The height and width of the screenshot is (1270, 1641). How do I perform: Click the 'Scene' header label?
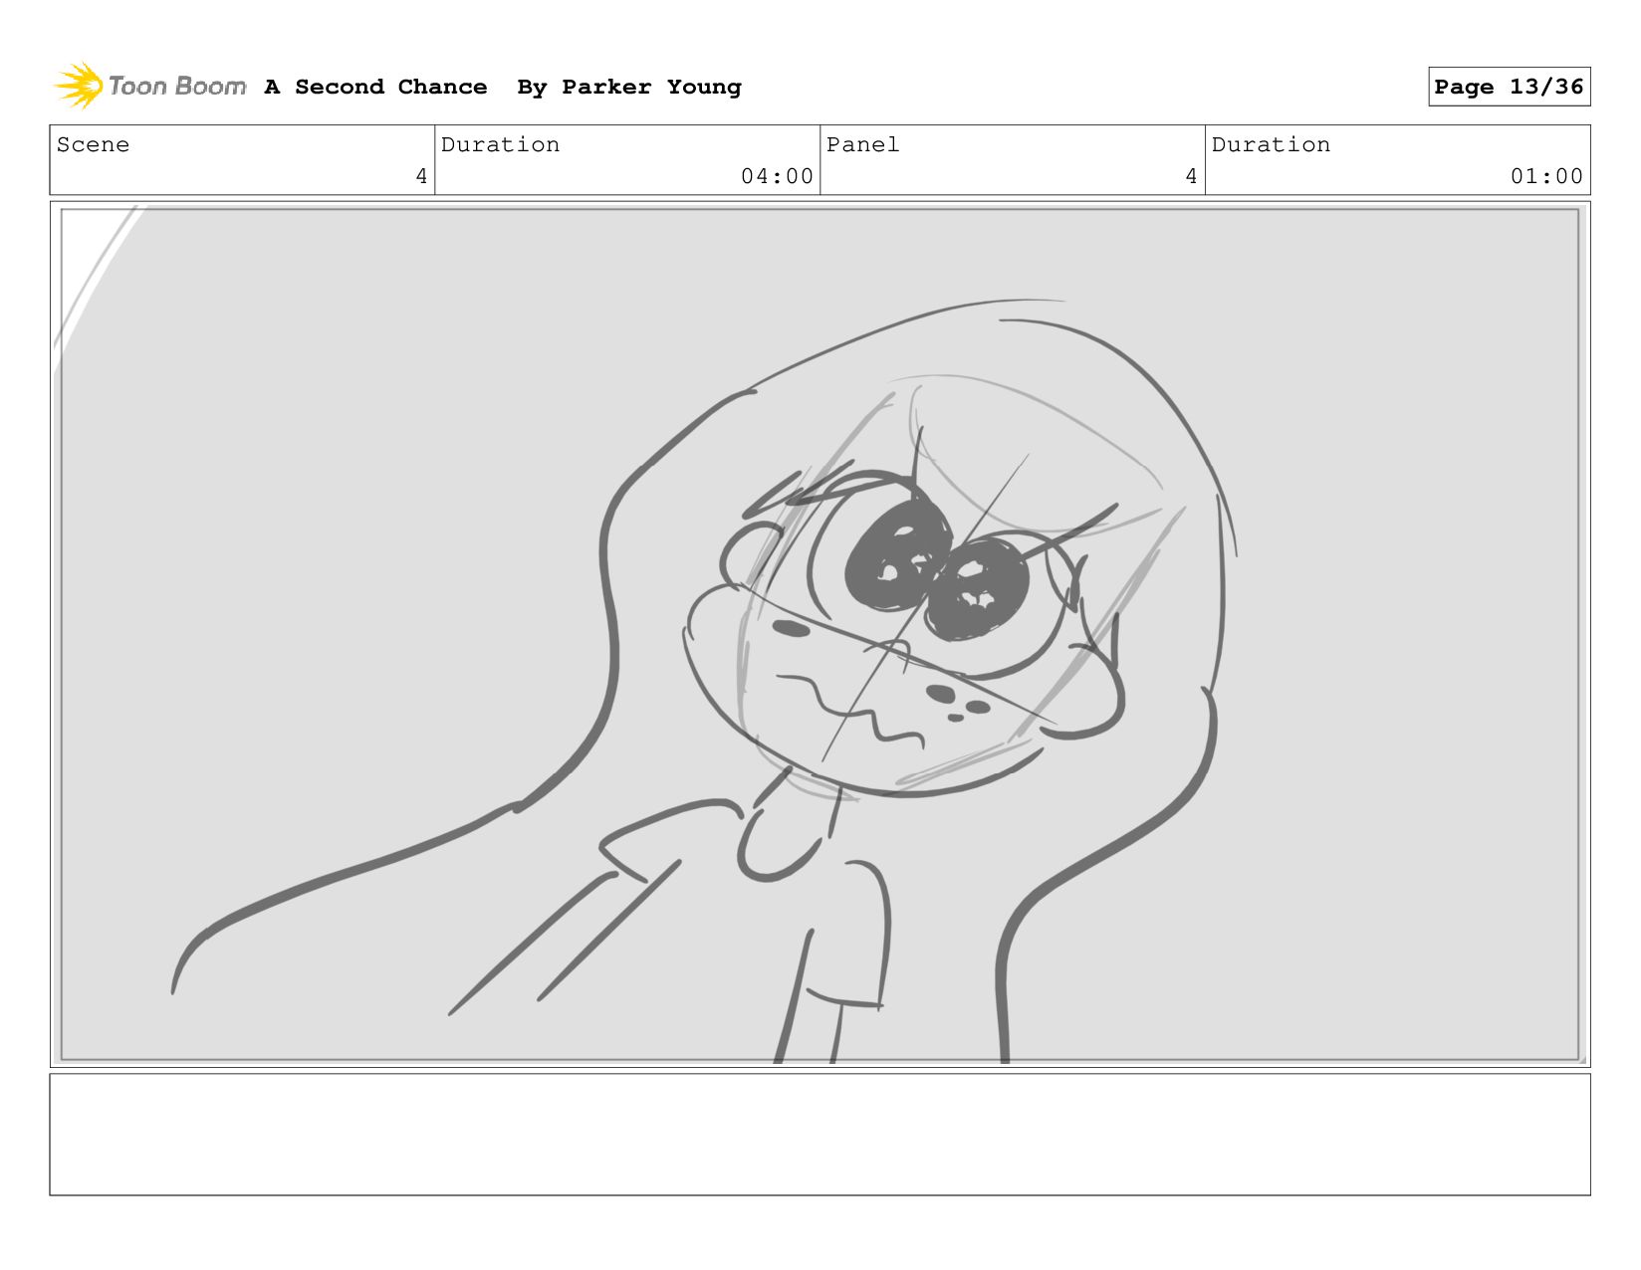click(93, 144)
